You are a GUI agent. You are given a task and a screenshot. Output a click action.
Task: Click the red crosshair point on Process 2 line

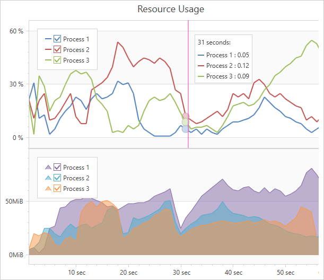[186, 116]
